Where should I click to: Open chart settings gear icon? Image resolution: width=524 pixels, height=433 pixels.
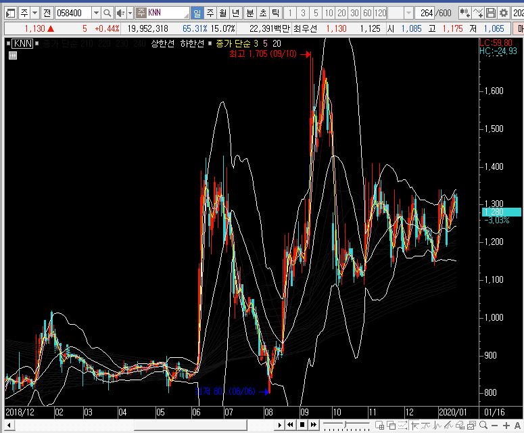click(503, 14)
